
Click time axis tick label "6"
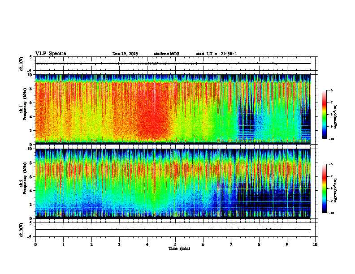point(203,244)
